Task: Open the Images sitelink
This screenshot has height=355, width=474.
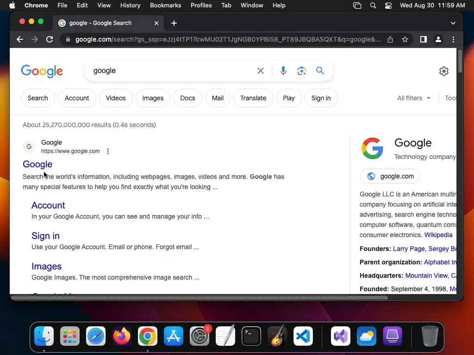Action: tap(47, 266)
